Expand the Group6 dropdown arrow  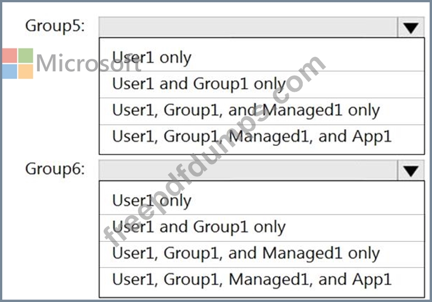[x=411, y=171]
